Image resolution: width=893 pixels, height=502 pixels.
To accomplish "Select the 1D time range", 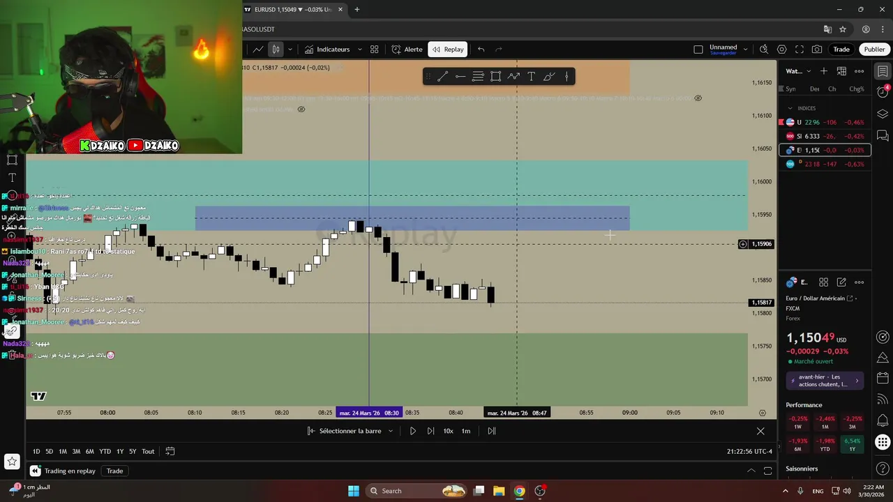I will [x=36, y=451].
